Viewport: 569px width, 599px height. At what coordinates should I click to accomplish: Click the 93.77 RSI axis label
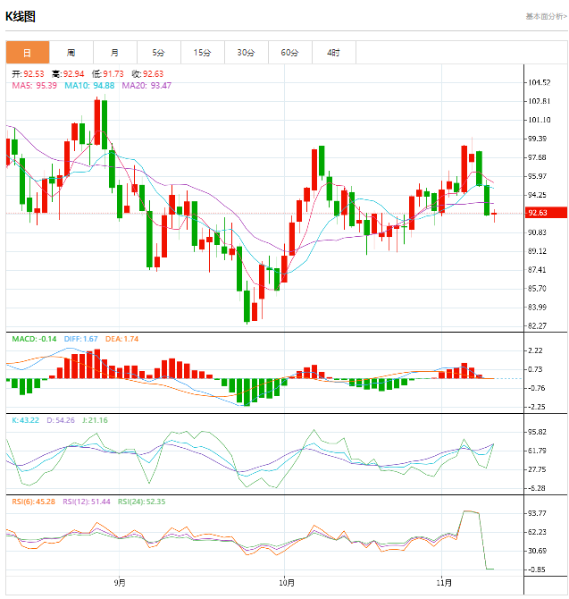point(537,513)
